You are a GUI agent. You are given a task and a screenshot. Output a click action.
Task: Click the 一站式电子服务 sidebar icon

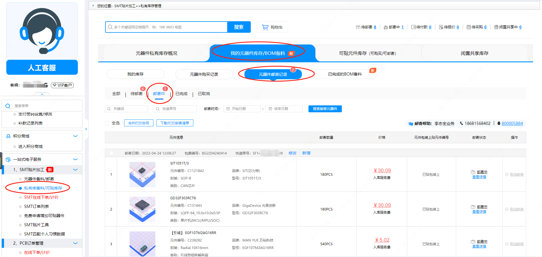click(8, 159)
